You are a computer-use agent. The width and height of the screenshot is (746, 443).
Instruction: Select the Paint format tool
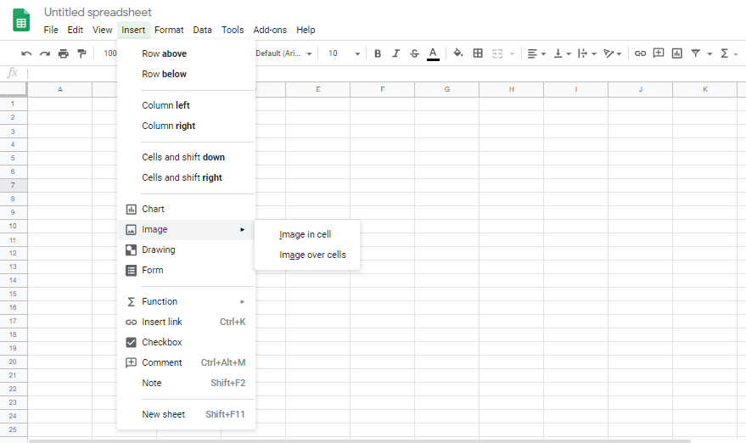tap(81, 53)
